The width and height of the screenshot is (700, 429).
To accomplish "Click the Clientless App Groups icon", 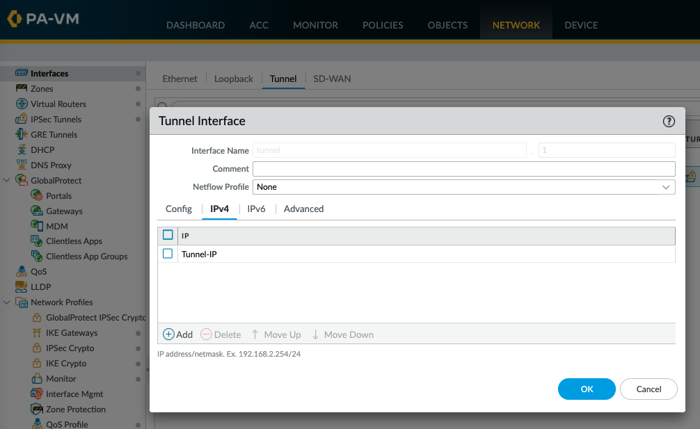I will (x=37, y=256).
